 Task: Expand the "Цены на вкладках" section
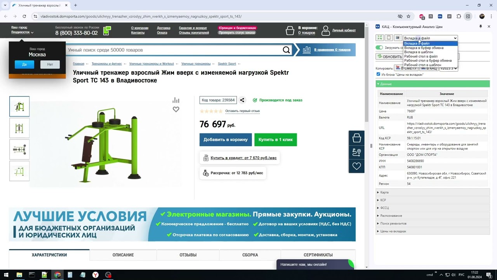433,231
